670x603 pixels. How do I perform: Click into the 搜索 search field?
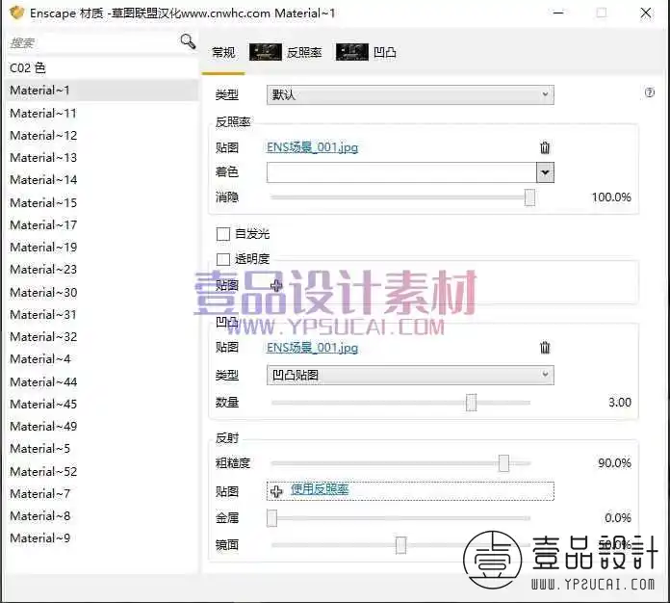click(91, 42)
